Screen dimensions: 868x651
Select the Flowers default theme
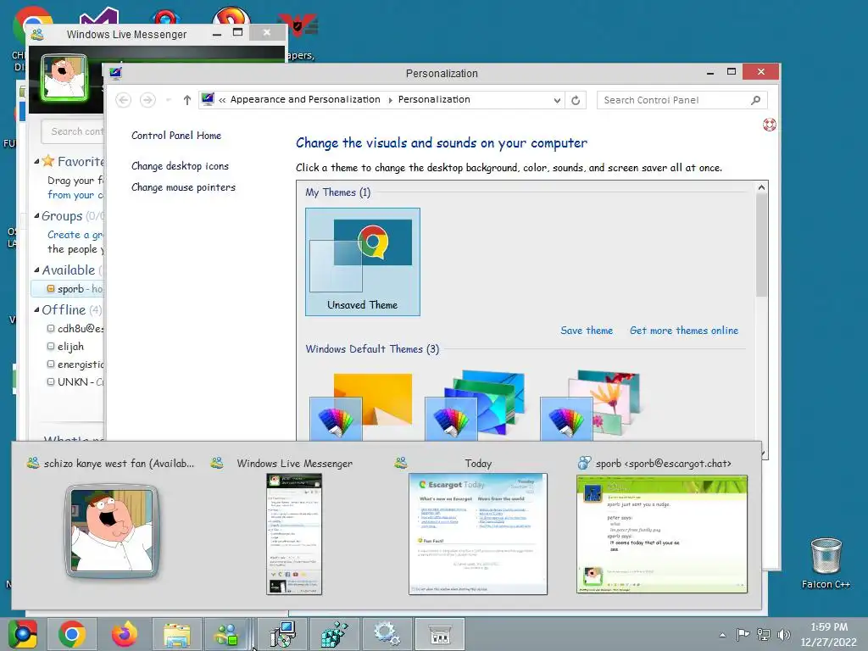click(591, 406)
